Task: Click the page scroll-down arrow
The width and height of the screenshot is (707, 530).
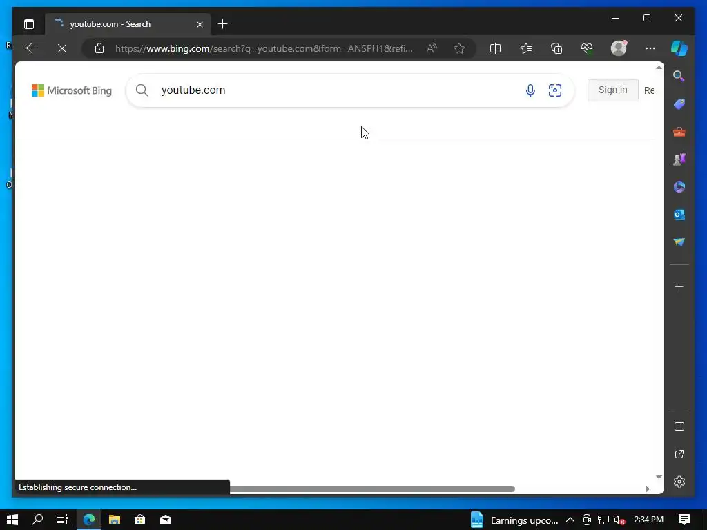Action: (x=659, y=477)
